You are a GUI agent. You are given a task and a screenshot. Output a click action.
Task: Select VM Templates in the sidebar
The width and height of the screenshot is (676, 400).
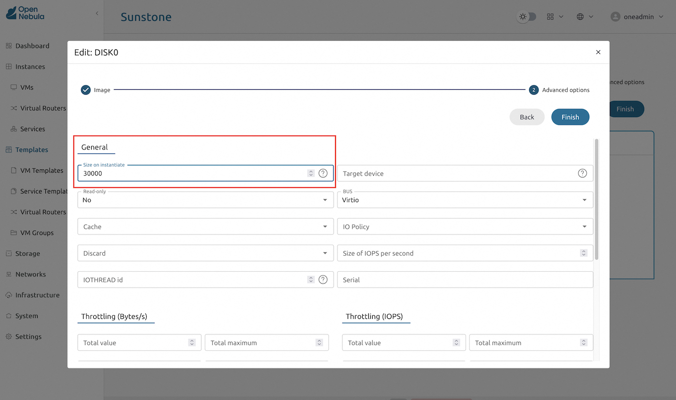tap(42, 170)
